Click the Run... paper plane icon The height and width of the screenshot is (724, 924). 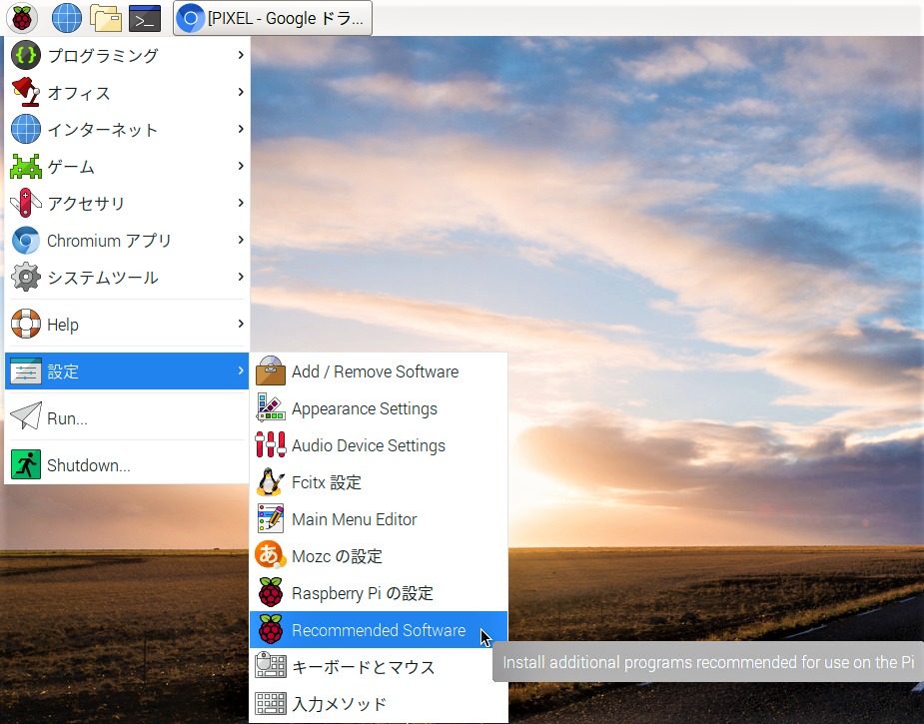point(26,415)
